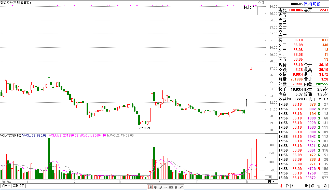
Task: Toggle the split-panel layout icon above the chart
Action: pos(263,3)
